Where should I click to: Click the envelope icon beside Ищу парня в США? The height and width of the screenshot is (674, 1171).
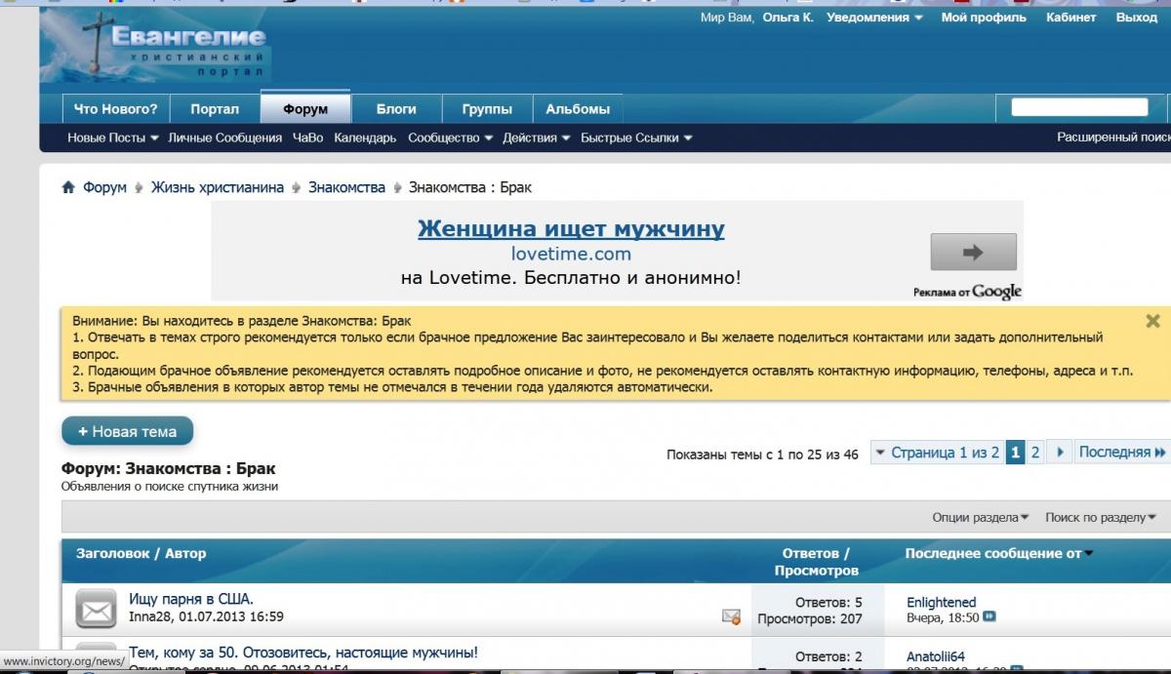tap(96, 610)
